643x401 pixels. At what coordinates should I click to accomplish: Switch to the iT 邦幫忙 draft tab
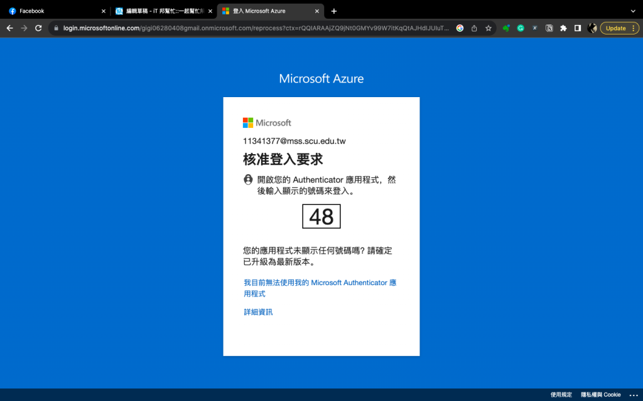tap(164, 11)
